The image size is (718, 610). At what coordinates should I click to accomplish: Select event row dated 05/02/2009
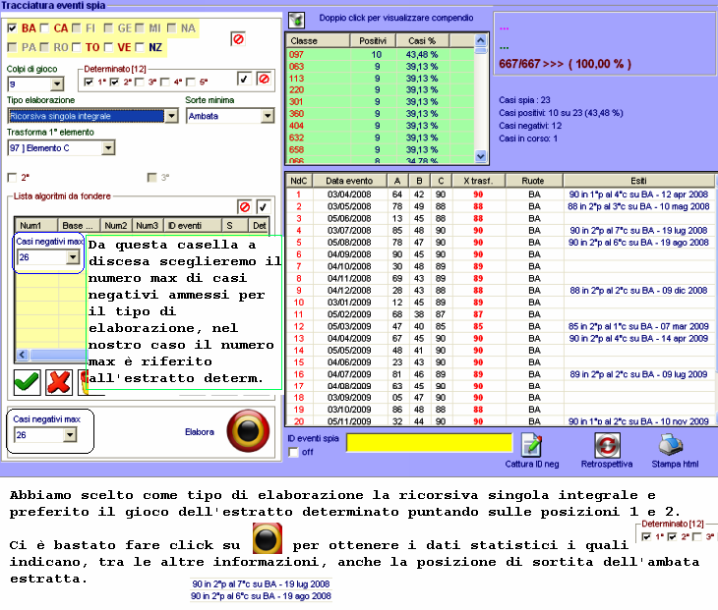[x=500, y=314]
